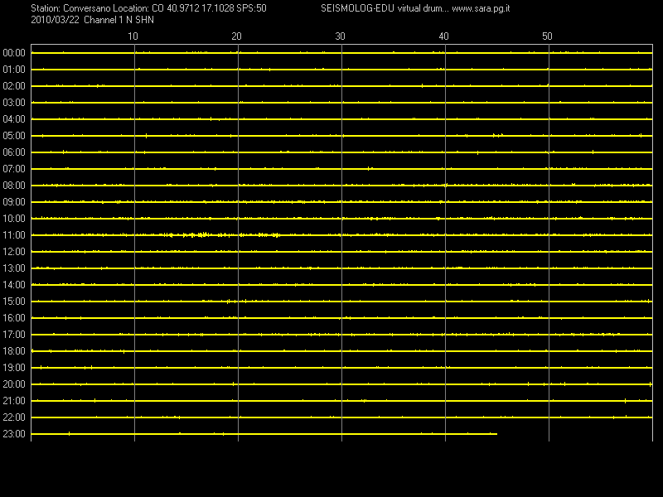Click the 10 minute axis label
The image size is (663, 497).
pyautogui.click(x=133, y=36)
